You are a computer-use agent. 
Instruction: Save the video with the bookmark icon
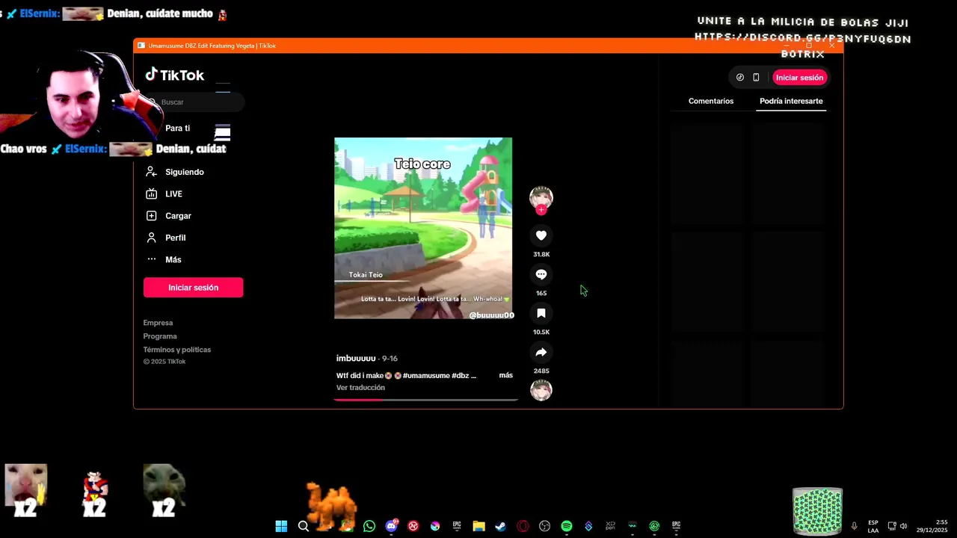[541, 313]
